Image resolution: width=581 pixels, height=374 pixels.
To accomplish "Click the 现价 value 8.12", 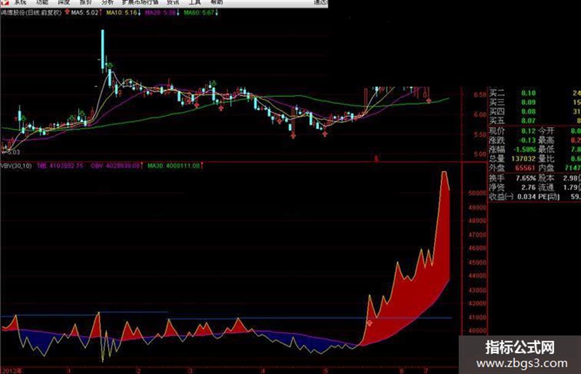I will (528, 131).
